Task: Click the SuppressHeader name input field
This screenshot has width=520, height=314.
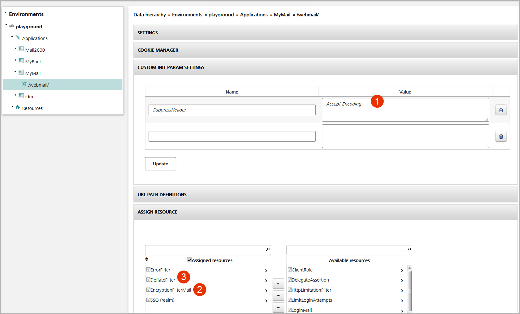Action: click(x=232, y=110)
